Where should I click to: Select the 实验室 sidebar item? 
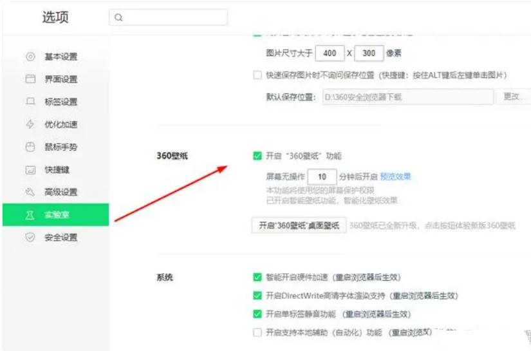(56, 215)
